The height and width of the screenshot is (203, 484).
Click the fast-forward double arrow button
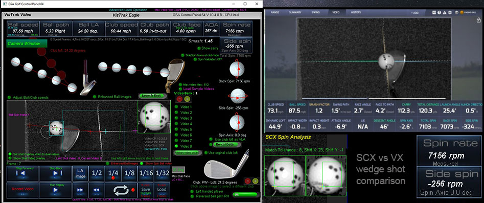[80, 190]
